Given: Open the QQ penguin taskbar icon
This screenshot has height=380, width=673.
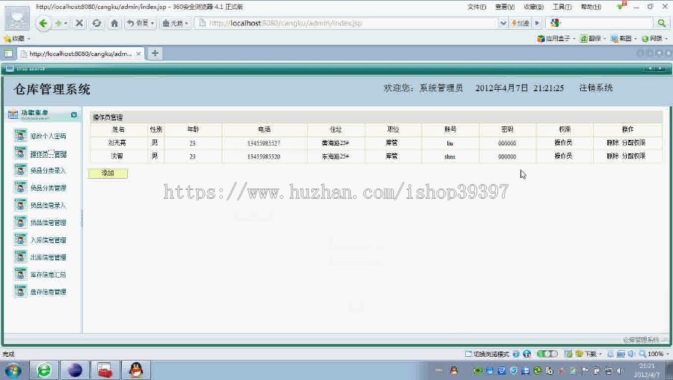Looking at the screenshot, I should (x=136, y=370).
